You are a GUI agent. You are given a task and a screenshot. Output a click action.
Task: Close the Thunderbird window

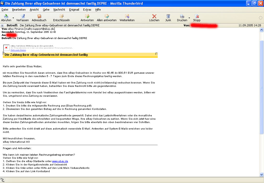pos(261,3)
